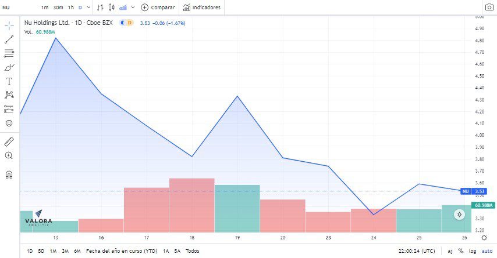The image size is (497, 258).
Task: Click the price change −0.06 (−1.67%) text
Action: 169,23
